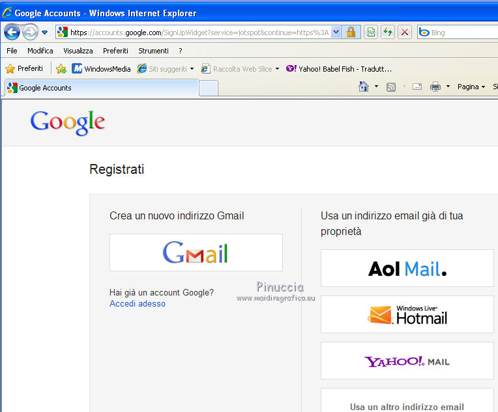The width and height of the screenshot is (498, 412).
Task: Open the recent pages dropdown beside Forward
Action: (x=45, y=33)
